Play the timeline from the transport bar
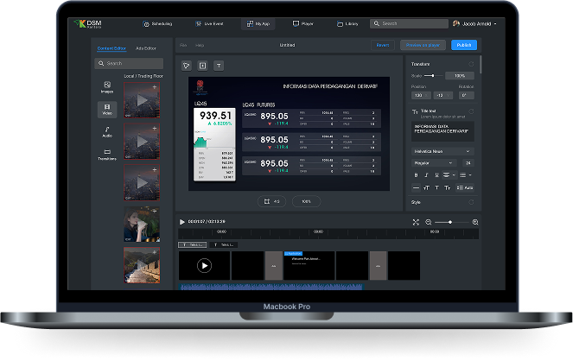573x361 pixels. (x=182, y=222)
